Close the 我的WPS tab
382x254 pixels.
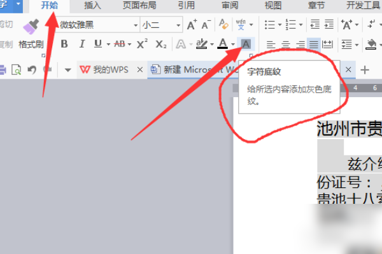tap(140, 70)
